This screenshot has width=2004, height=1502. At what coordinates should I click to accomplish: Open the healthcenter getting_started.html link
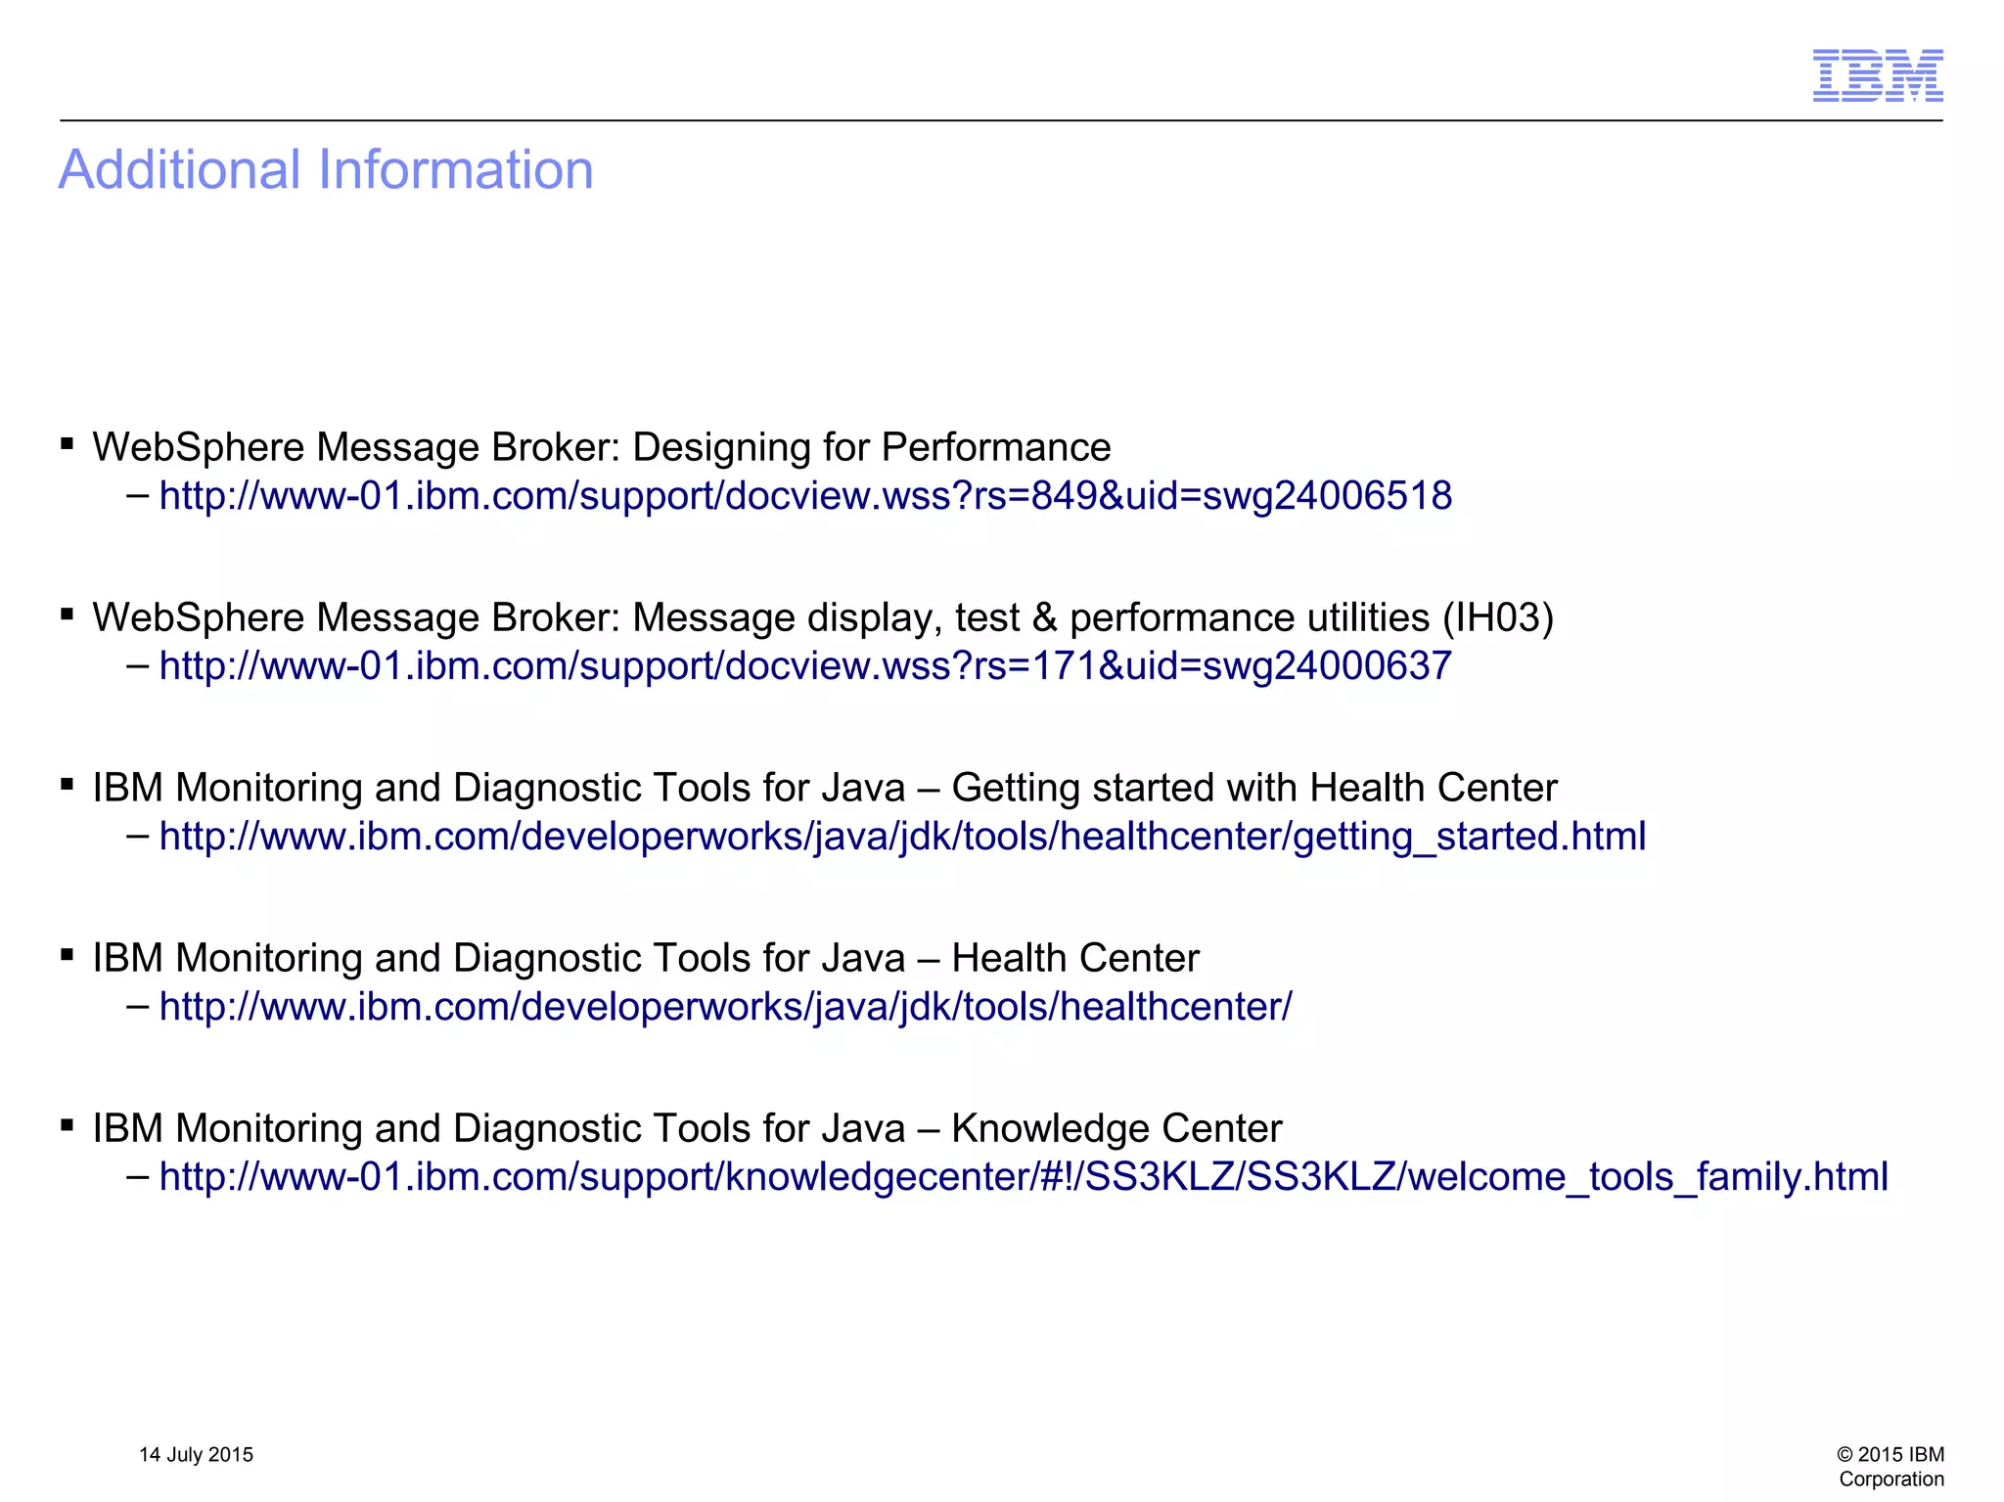[x=902, y=837]
